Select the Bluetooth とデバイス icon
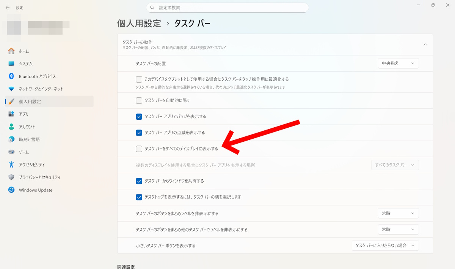Screen dimensions: 455x269 point(11,76)
